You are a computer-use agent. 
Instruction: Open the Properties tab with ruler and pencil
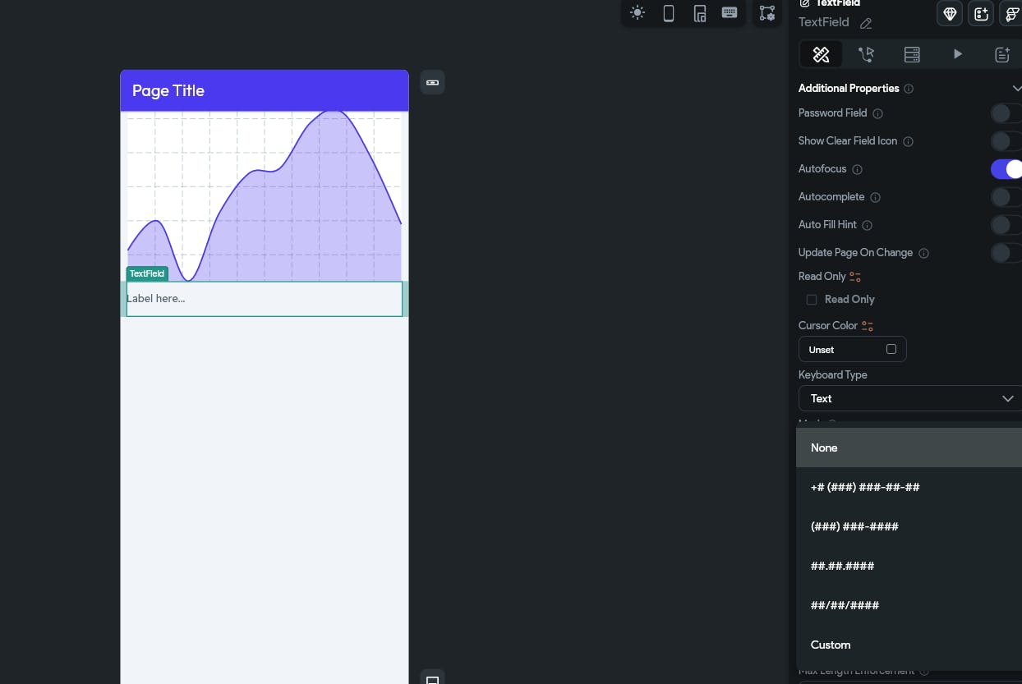(x=821, y=54)
